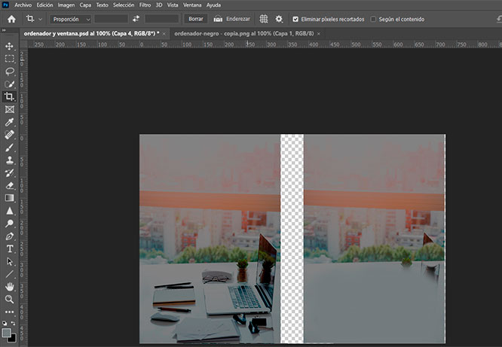502x347 pixels.
Task: Expand crop tool preset picker arrow
Action: [40, 19]
